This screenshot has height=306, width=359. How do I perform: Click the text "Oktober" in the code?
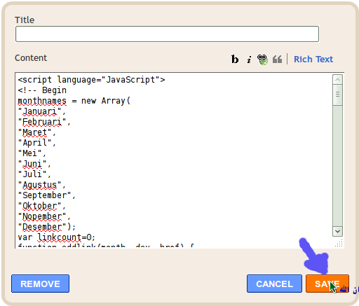pyautogui.click(x=39, y=206)
